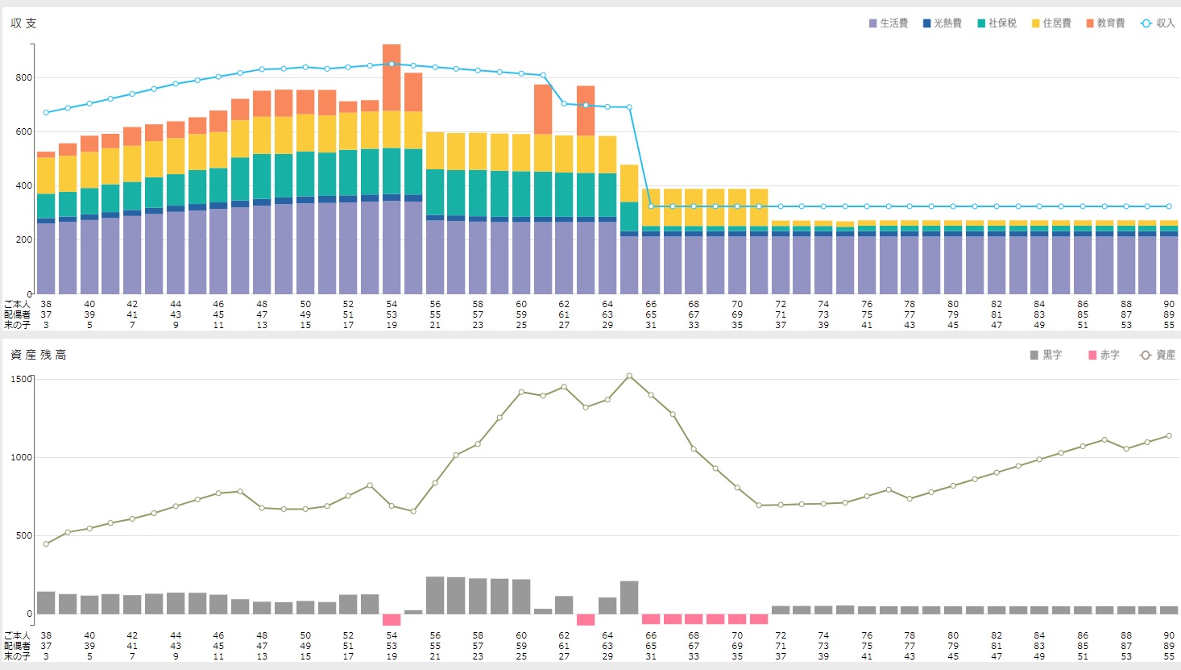This screenshot has height=670, width=1181.
Task: Select the pink deficit bar at age 54
Action: pyautogui.click(x=392, y=619)
